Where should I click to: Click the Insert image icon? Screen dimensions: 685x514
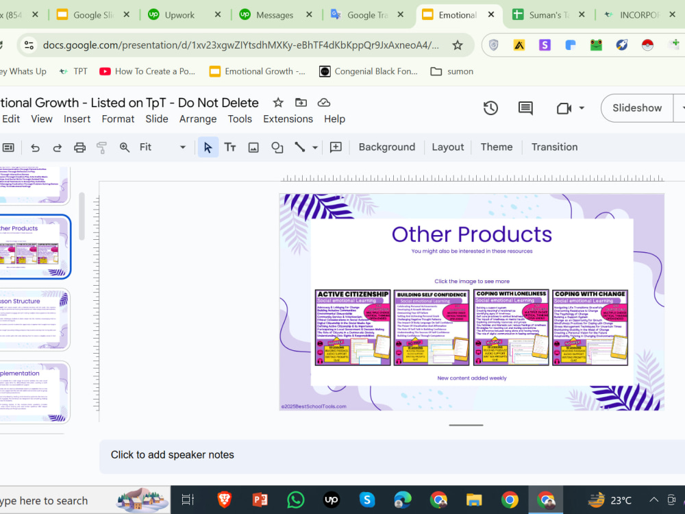pyautogui.click(x=253, y=148)
